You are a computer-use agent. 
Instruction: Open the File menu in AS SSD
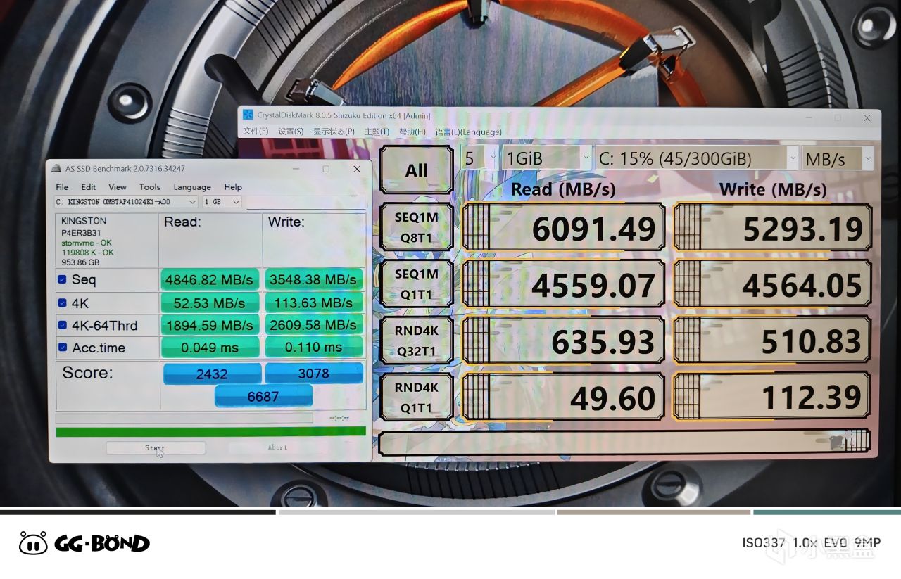click(62, 187)
